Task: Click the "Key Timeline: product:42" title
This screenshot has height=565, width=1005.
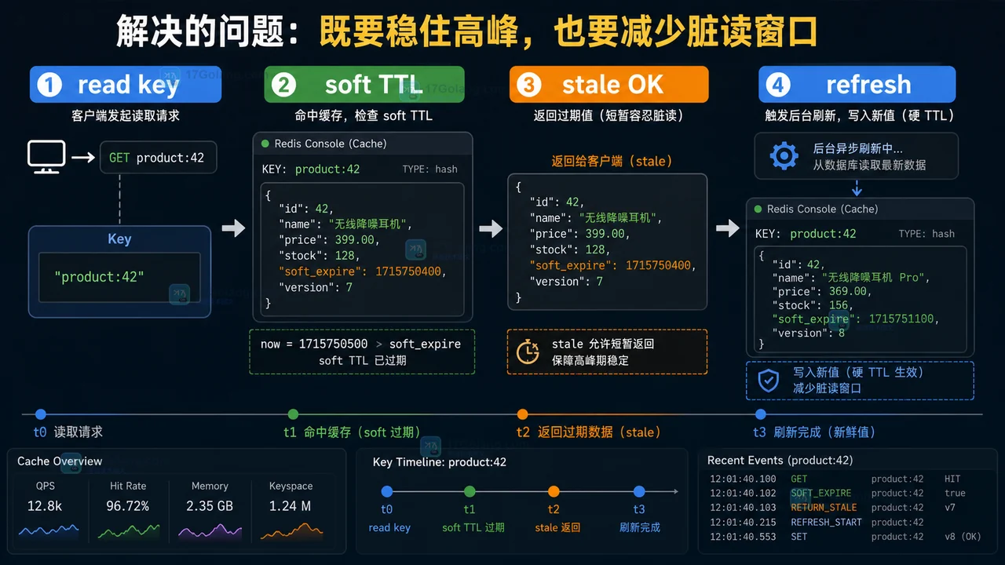Action: tap(440, 462)
